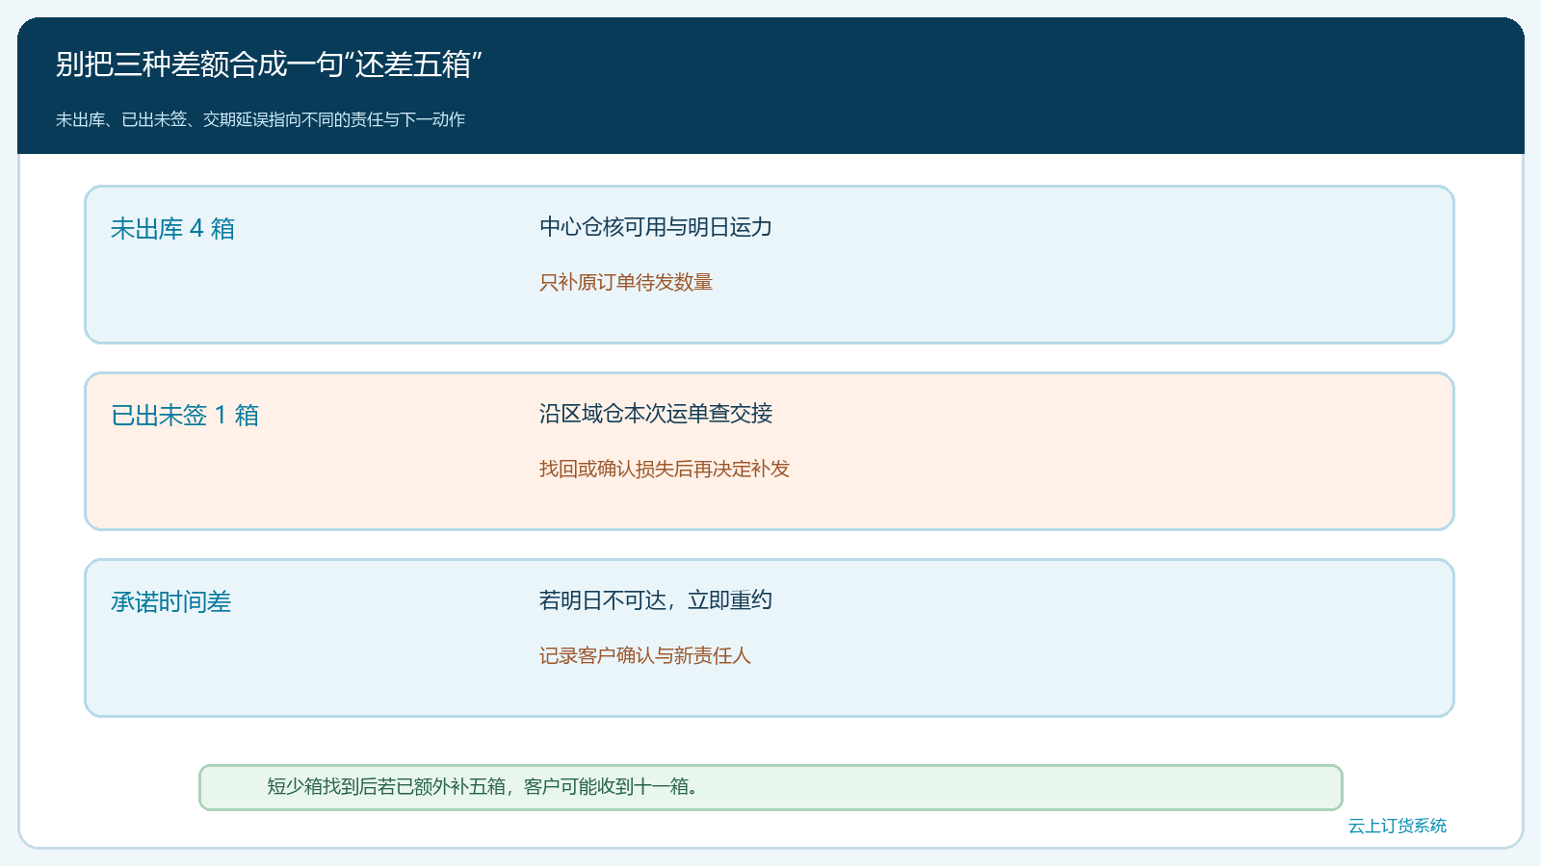Click the text 沿区域仓本次运单查交接
The height and width of the screenshot is (866, 1541).
(655, 414)
